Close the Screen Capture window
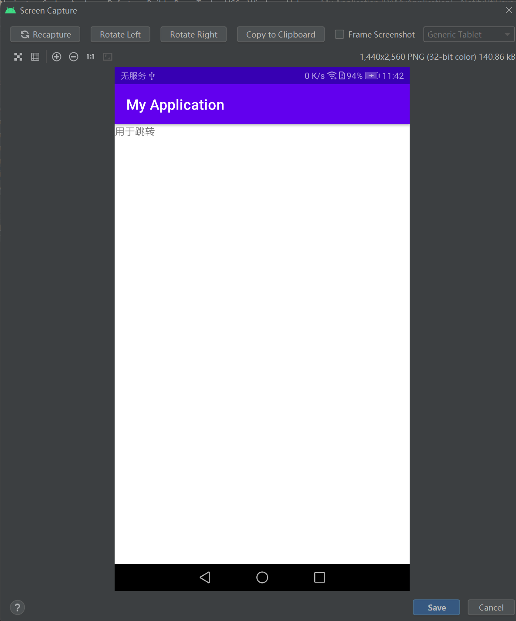516x621 pixels. (x=509, y=10)
